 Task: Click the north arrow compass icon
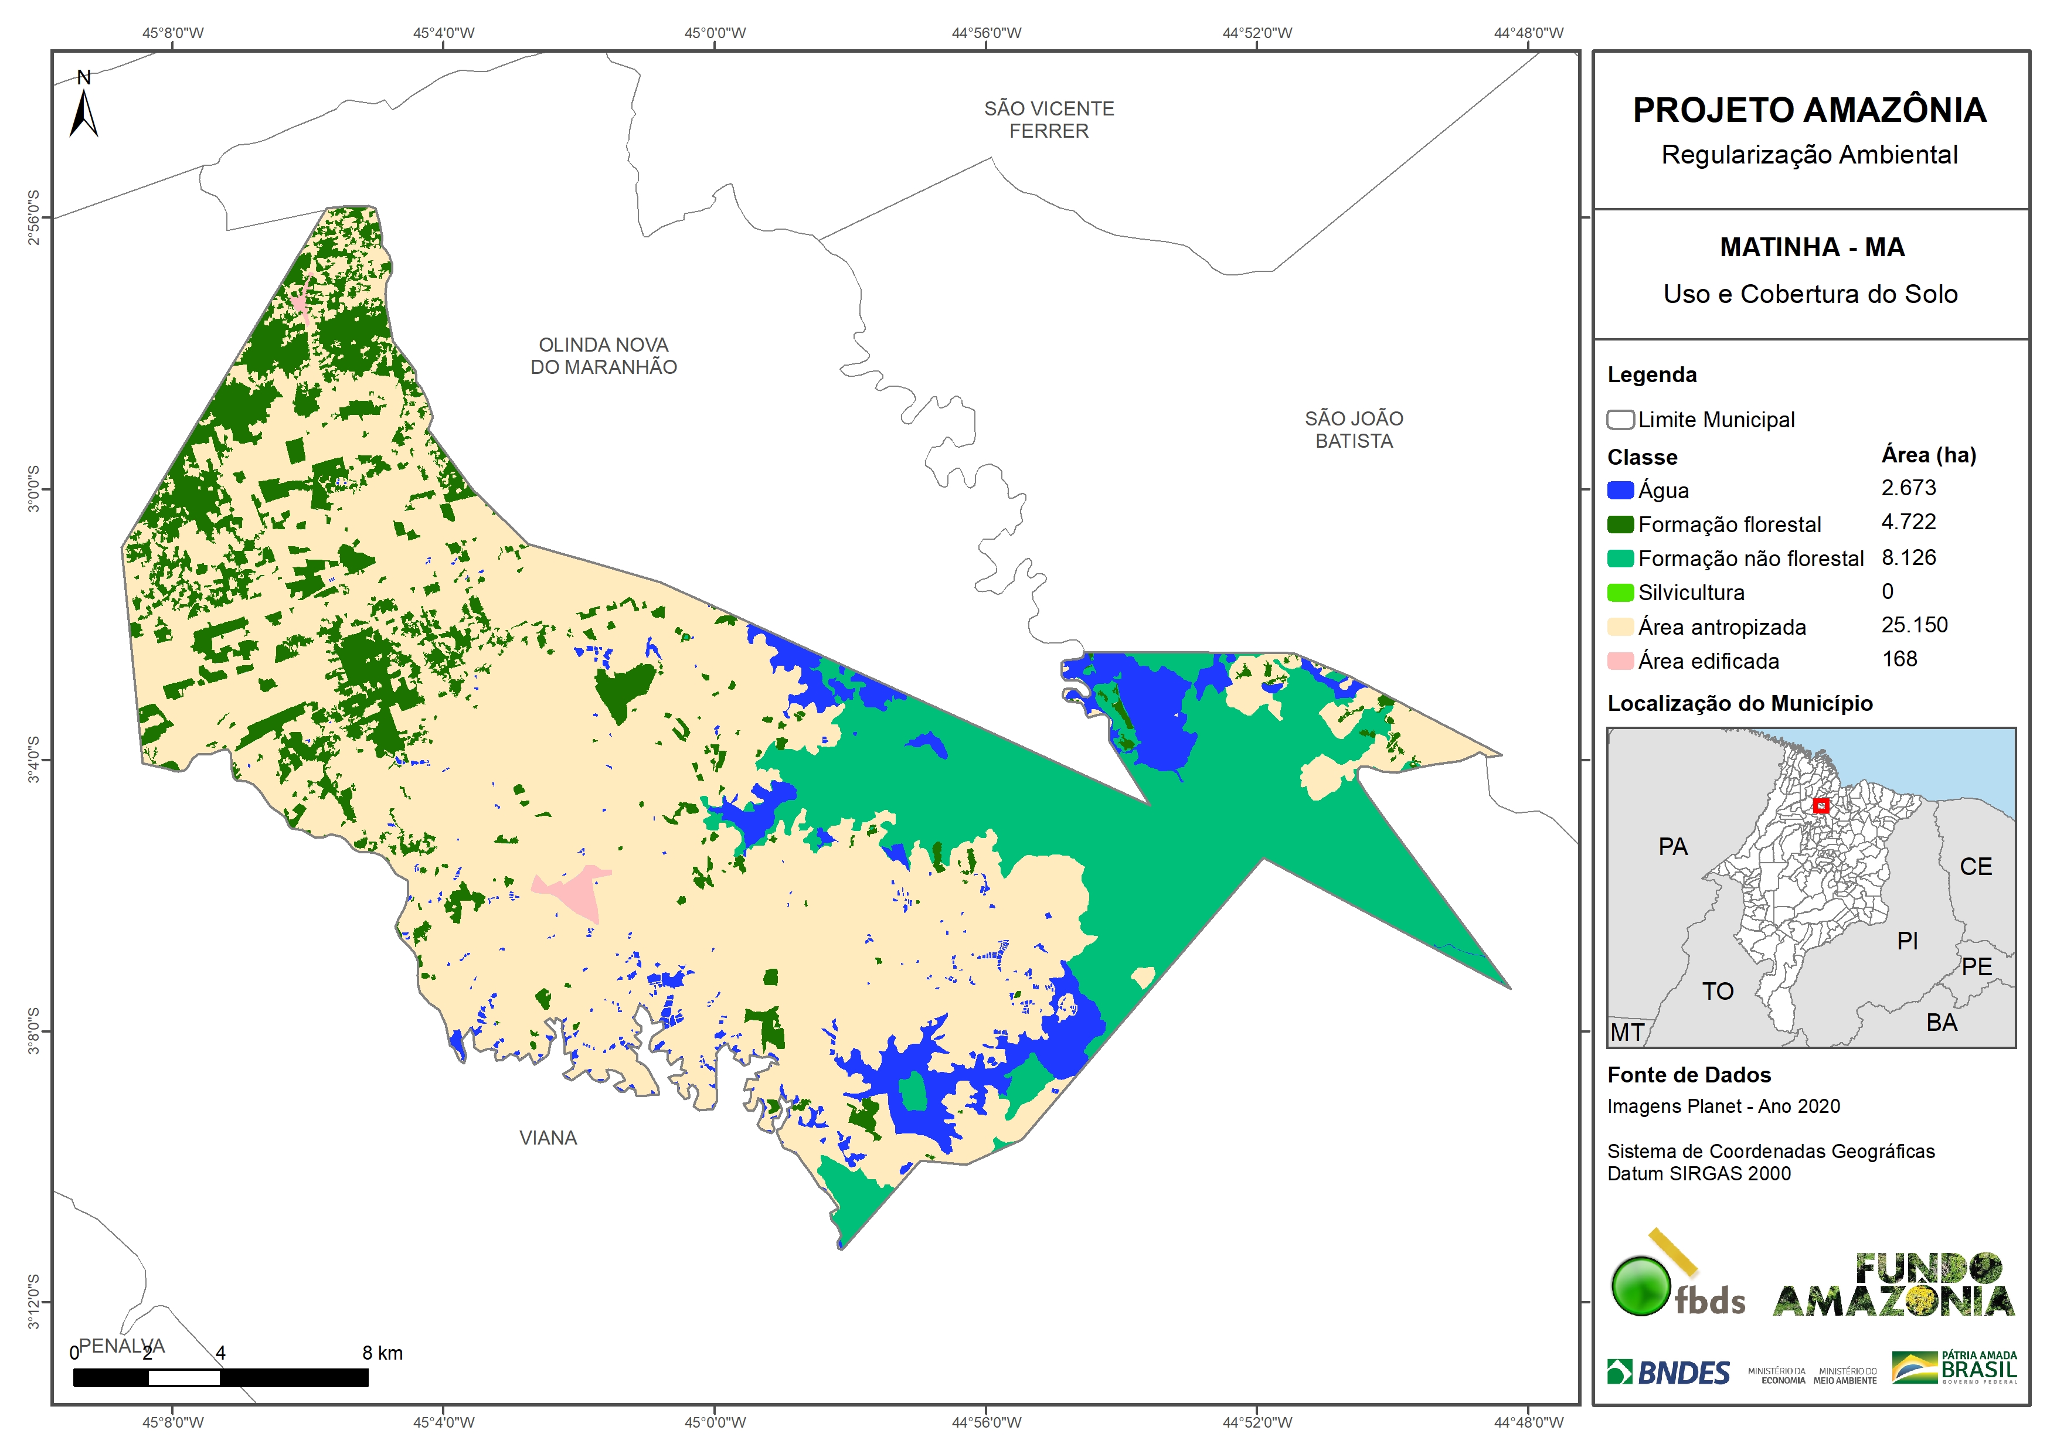[83, 109]
